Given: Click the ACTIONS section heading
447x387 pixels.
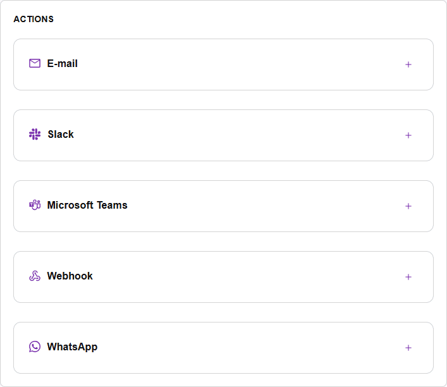Looking at the screenshot, I should coord(34,19).
